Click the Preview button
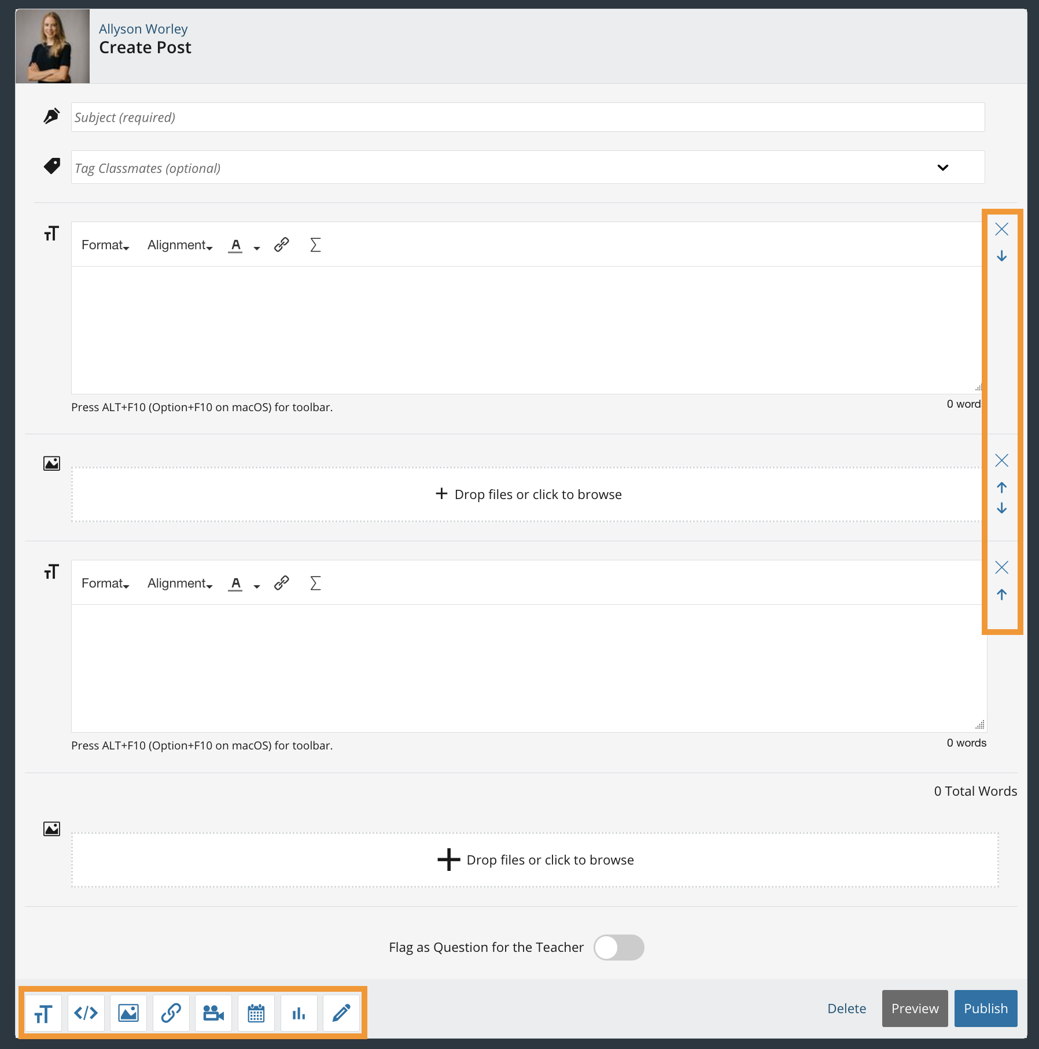Screen dimensions: 1039x1049 (915, 1009)
